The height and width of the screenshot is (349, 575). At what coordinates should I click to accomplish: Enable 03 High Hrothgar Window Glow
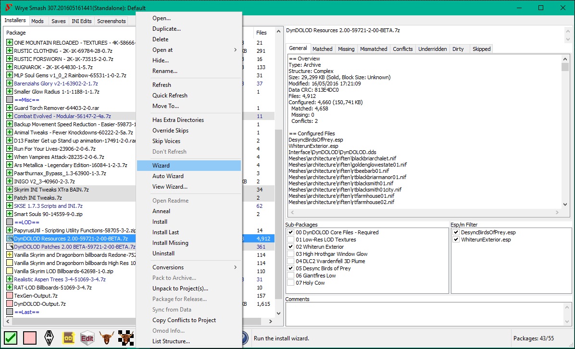click(290, 254)
